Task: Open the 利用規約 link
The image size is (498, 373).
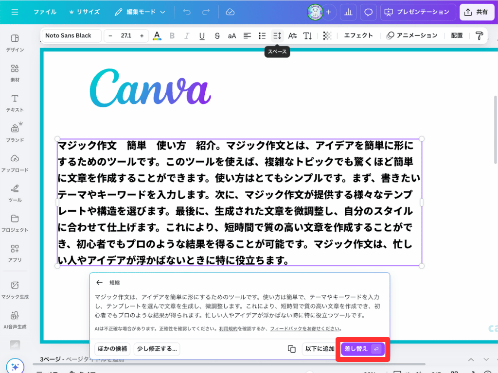Action: 228,329
